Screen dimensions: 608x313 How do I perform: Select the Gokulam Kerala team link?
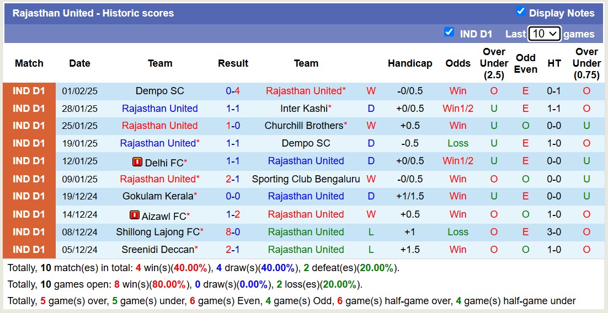[158, 196]
